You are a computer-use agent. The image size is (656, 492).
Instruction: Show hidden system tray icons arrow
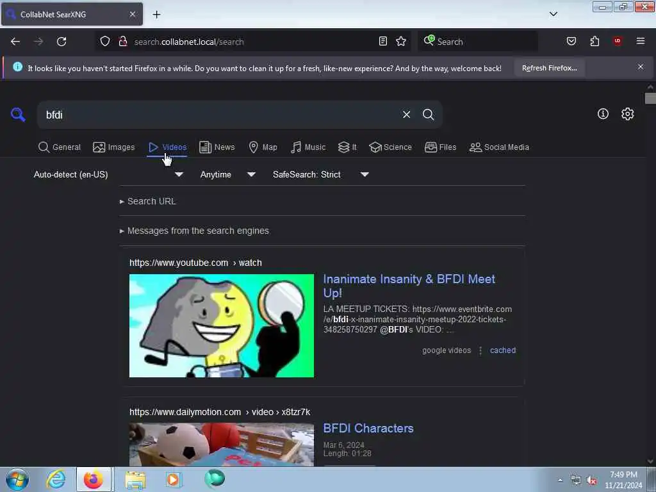coord(560,480)
